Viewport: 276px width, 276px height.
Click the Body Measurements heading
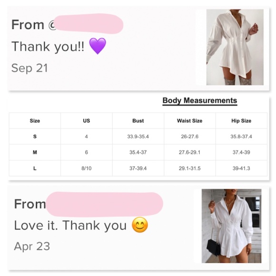pos(200,101)
